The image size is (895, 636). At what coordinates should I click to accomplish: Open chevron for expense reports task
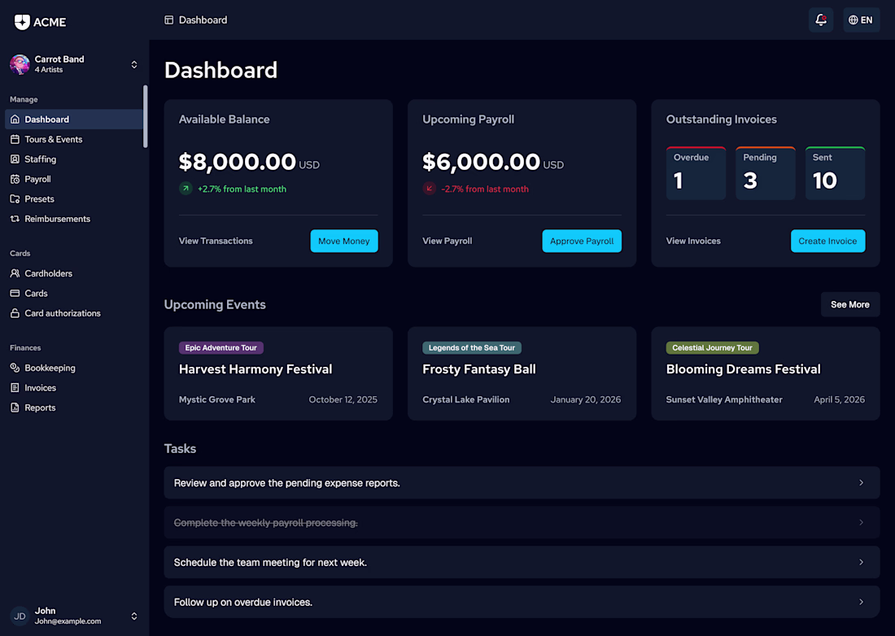tap(862, 482)
